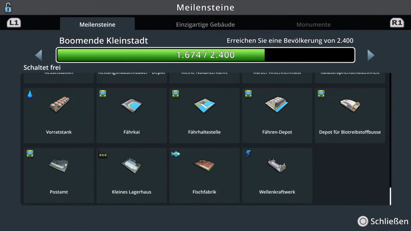Click the "Fischfabrik" label
The width and height of the screenshot is (411, 231).
(205, 192)
